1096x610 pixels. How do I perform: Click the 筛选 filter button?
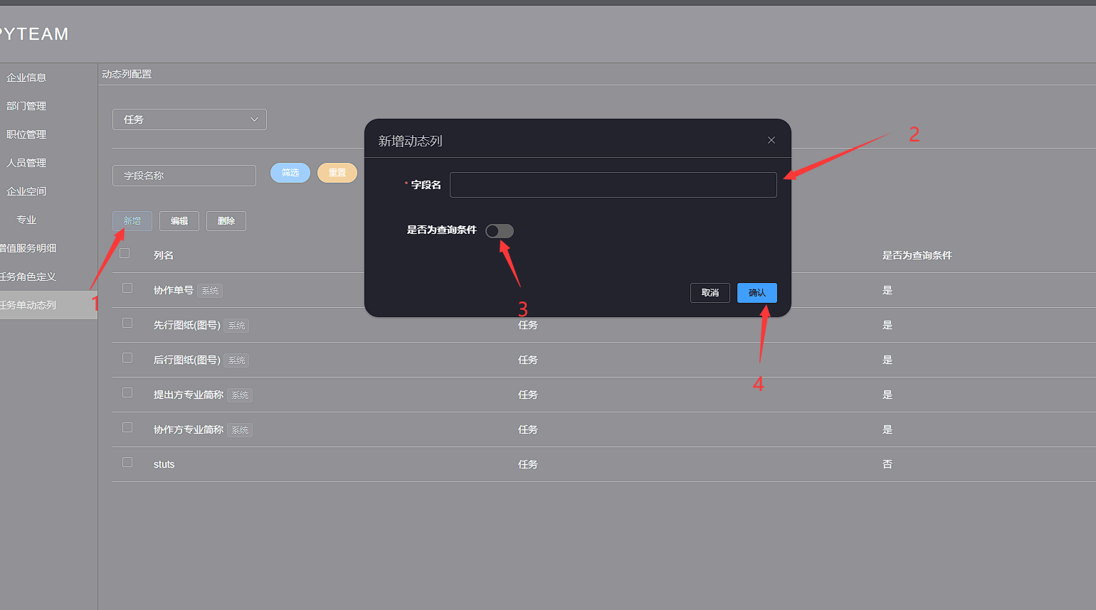290,173
